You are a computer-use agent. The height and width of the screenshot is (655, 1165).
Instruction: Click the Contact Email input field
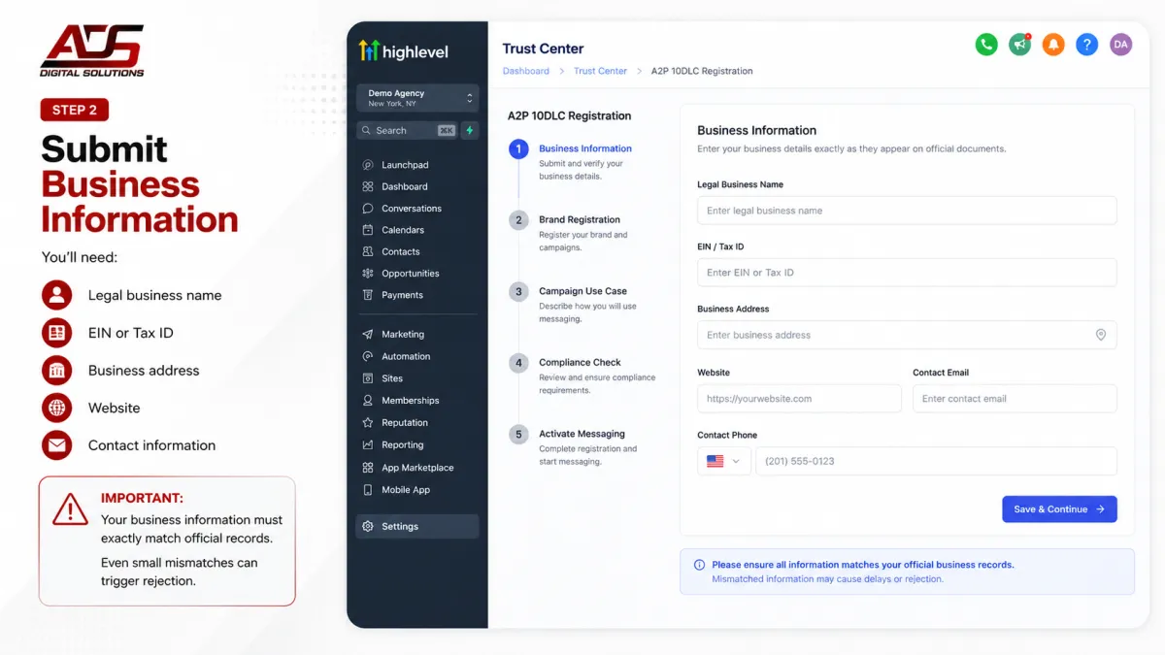[1015, 399]
